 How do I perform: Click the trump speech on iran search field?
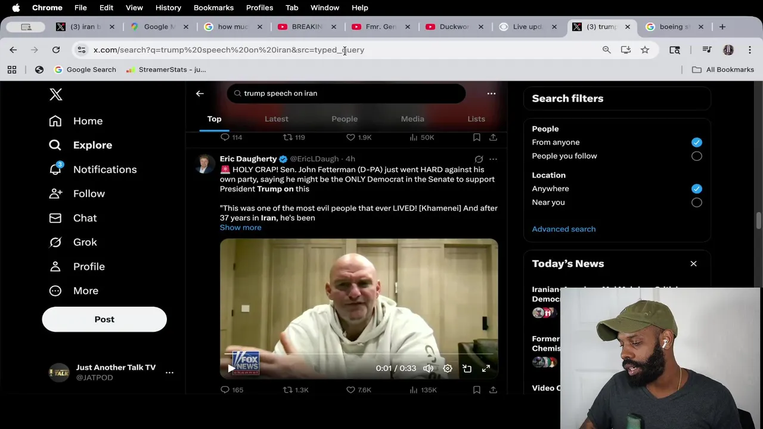point(346,94)
